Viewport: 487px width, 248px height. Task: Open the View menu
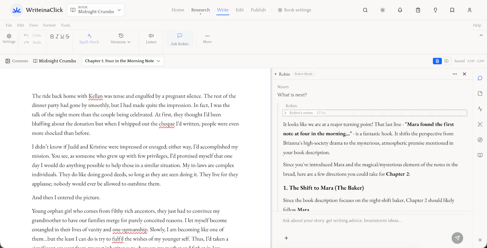(x=33, y=25)
